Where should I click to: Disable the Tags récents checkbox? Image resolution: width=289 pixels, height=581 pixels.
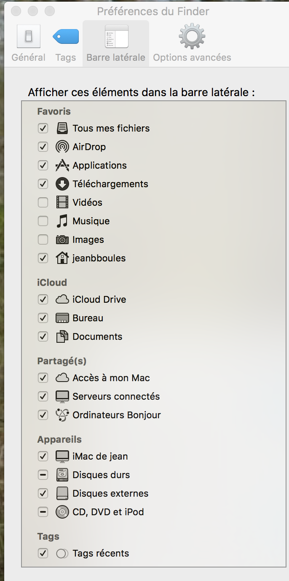[43, 553]
